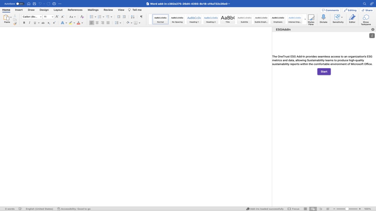This screenshot has height=211, width=376.
Task: Open the Styles Pane
Action: (x=311, y=20)
